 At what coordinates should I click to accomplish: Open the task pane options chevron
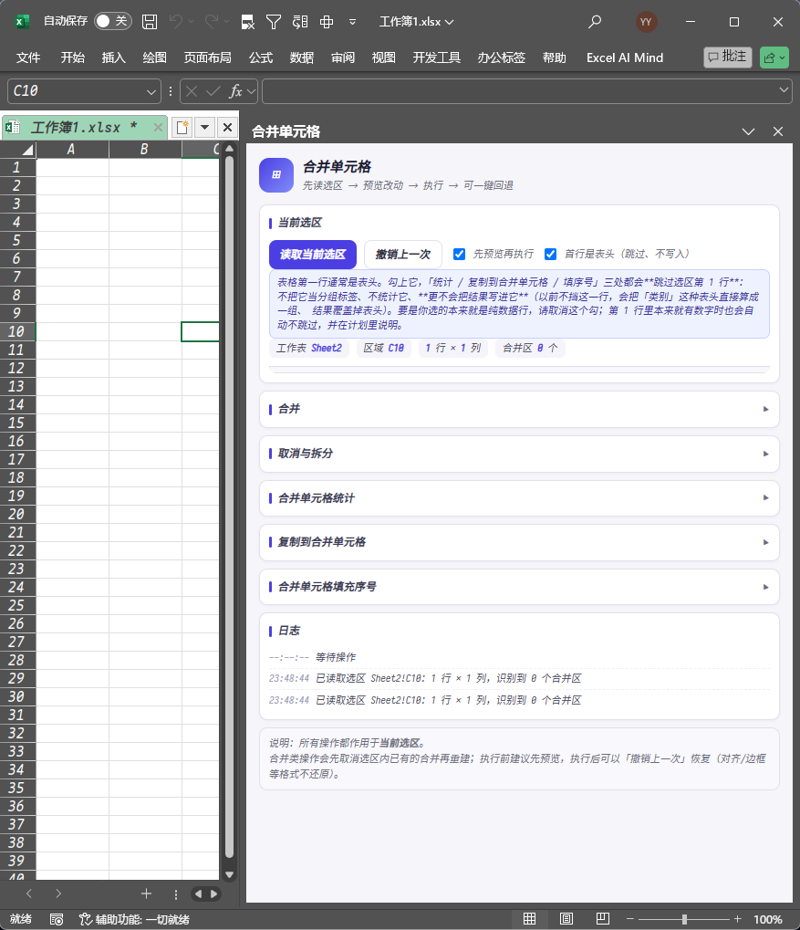point(748,131)
